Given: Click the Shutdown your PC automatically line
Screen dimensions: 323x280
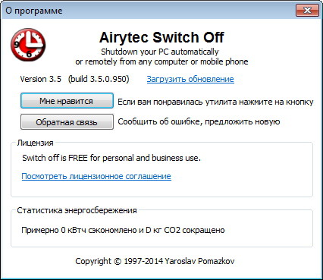Looking at the screenshot, I should point(160,52).
